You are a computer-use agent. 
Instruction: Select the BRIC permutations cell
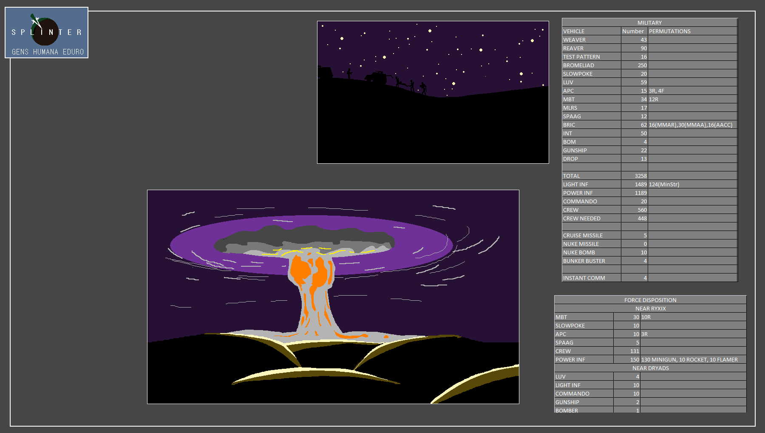[x=691, y=125]
